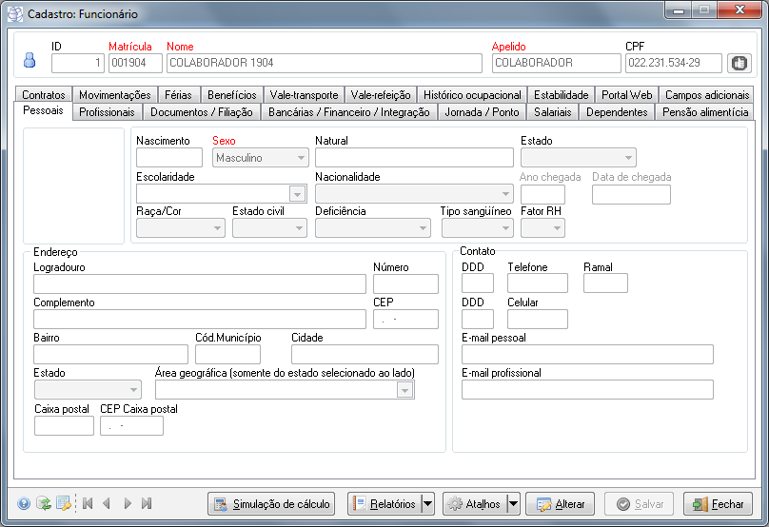Screen dimensions: 769x527
Task: Expand the Área geográfica combo box
Action: (x=405, y=390)
